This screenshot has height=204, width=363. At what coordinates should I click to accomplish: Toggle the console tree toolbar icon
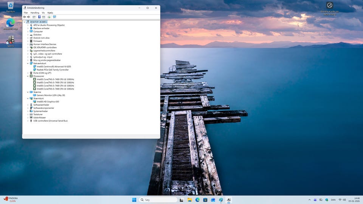34,17
